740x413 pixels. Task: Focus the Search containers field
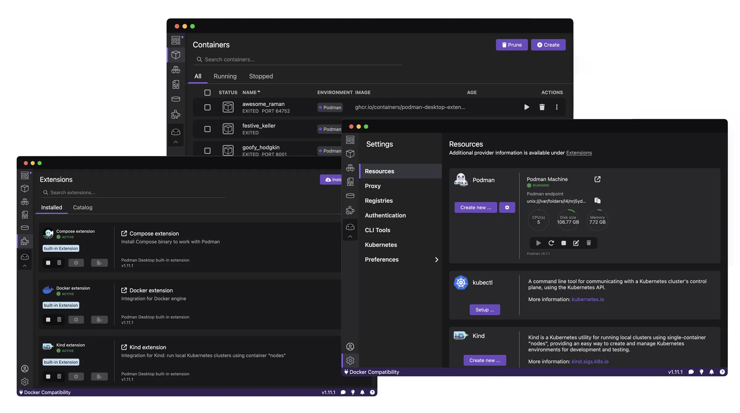click(298, 59)
